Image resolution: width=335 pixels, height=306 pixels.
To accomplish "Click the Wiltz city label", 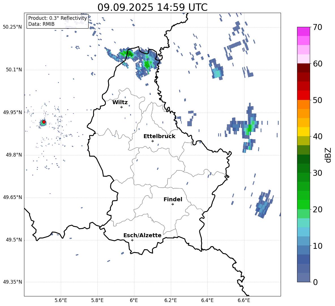I will coord(120,102).
